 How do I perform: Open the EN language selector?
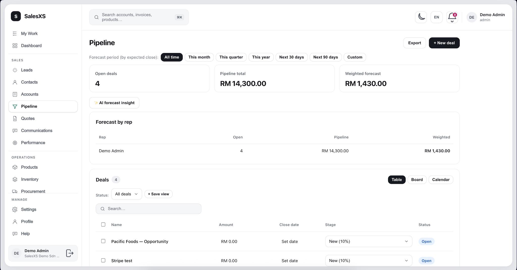click(x=436, y=17)
